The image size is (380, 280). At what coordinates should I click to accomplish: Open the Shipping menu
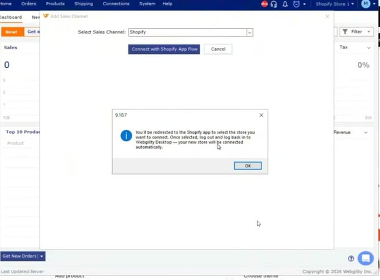pos(83,4)
